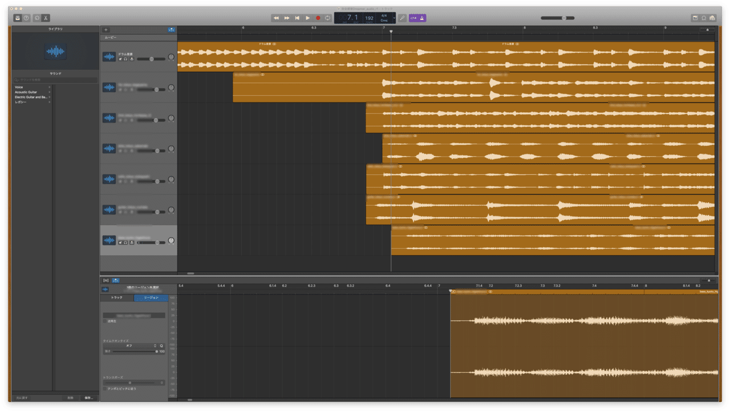This screenshot has height=412, width=730.
Task: Open the タイムクオンタイズ オフ dropdown
Action: point(129,346)
